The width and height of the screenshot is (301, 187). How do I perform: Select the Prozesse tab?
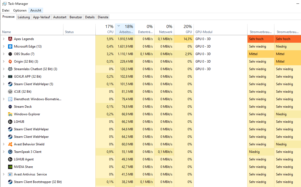click(8, 17)
